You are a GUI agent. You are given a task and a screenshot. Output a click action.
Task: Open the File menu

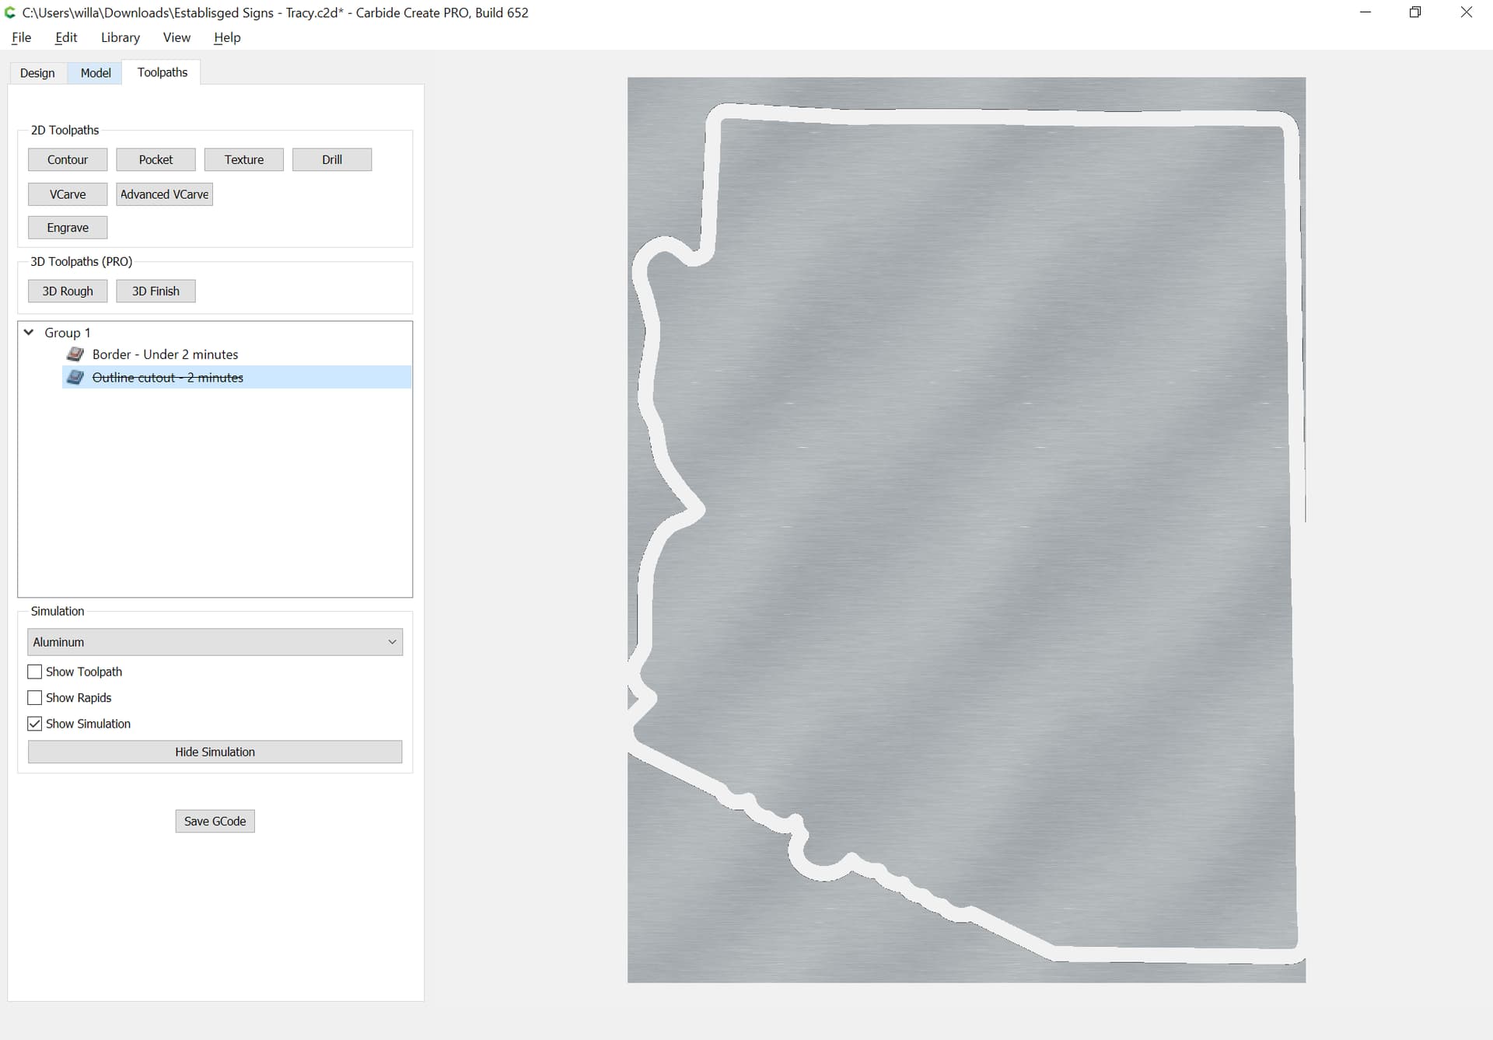tap(22, 37)
